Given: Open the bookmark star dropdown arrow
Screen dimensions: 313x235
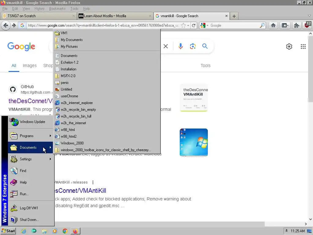Looking at the screenshot, I should point(188,26).
